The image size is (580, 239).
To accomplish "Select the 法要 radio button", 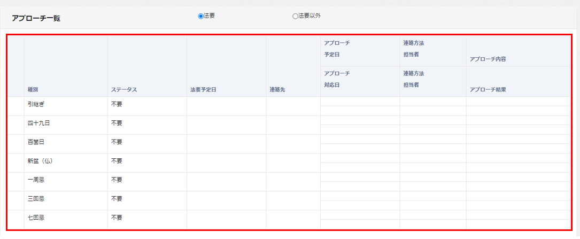I will tap(201, 16).
